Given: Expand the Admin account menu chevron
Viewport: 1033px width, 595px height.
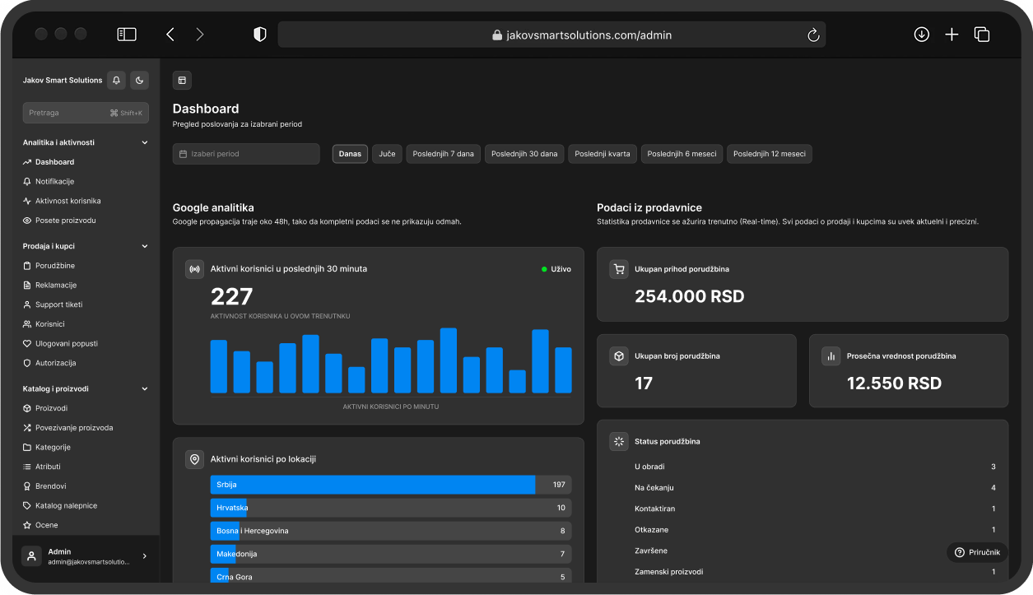Looking at the screenshot, I should pyautogui.click(x=145, y=556).
